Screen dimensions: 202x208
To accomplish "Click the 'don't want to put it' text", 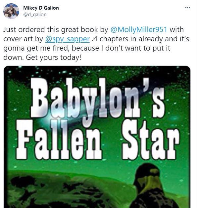I will pyautogui.click(x=138, y=48).
